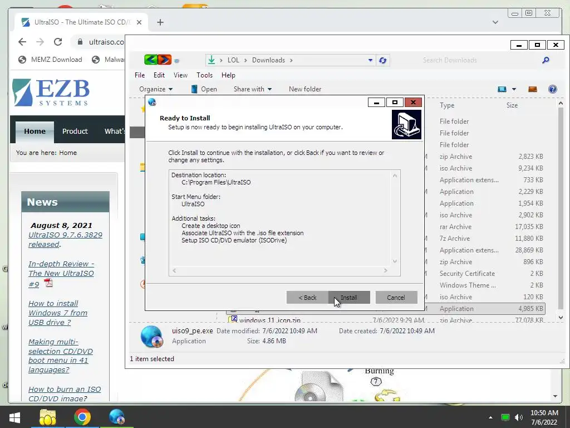Open the Share with dropdown
The image size is (570, 428).
coord(253,89)
